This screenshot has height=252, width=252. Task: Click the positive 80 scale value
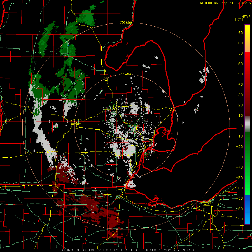[241, 43]
